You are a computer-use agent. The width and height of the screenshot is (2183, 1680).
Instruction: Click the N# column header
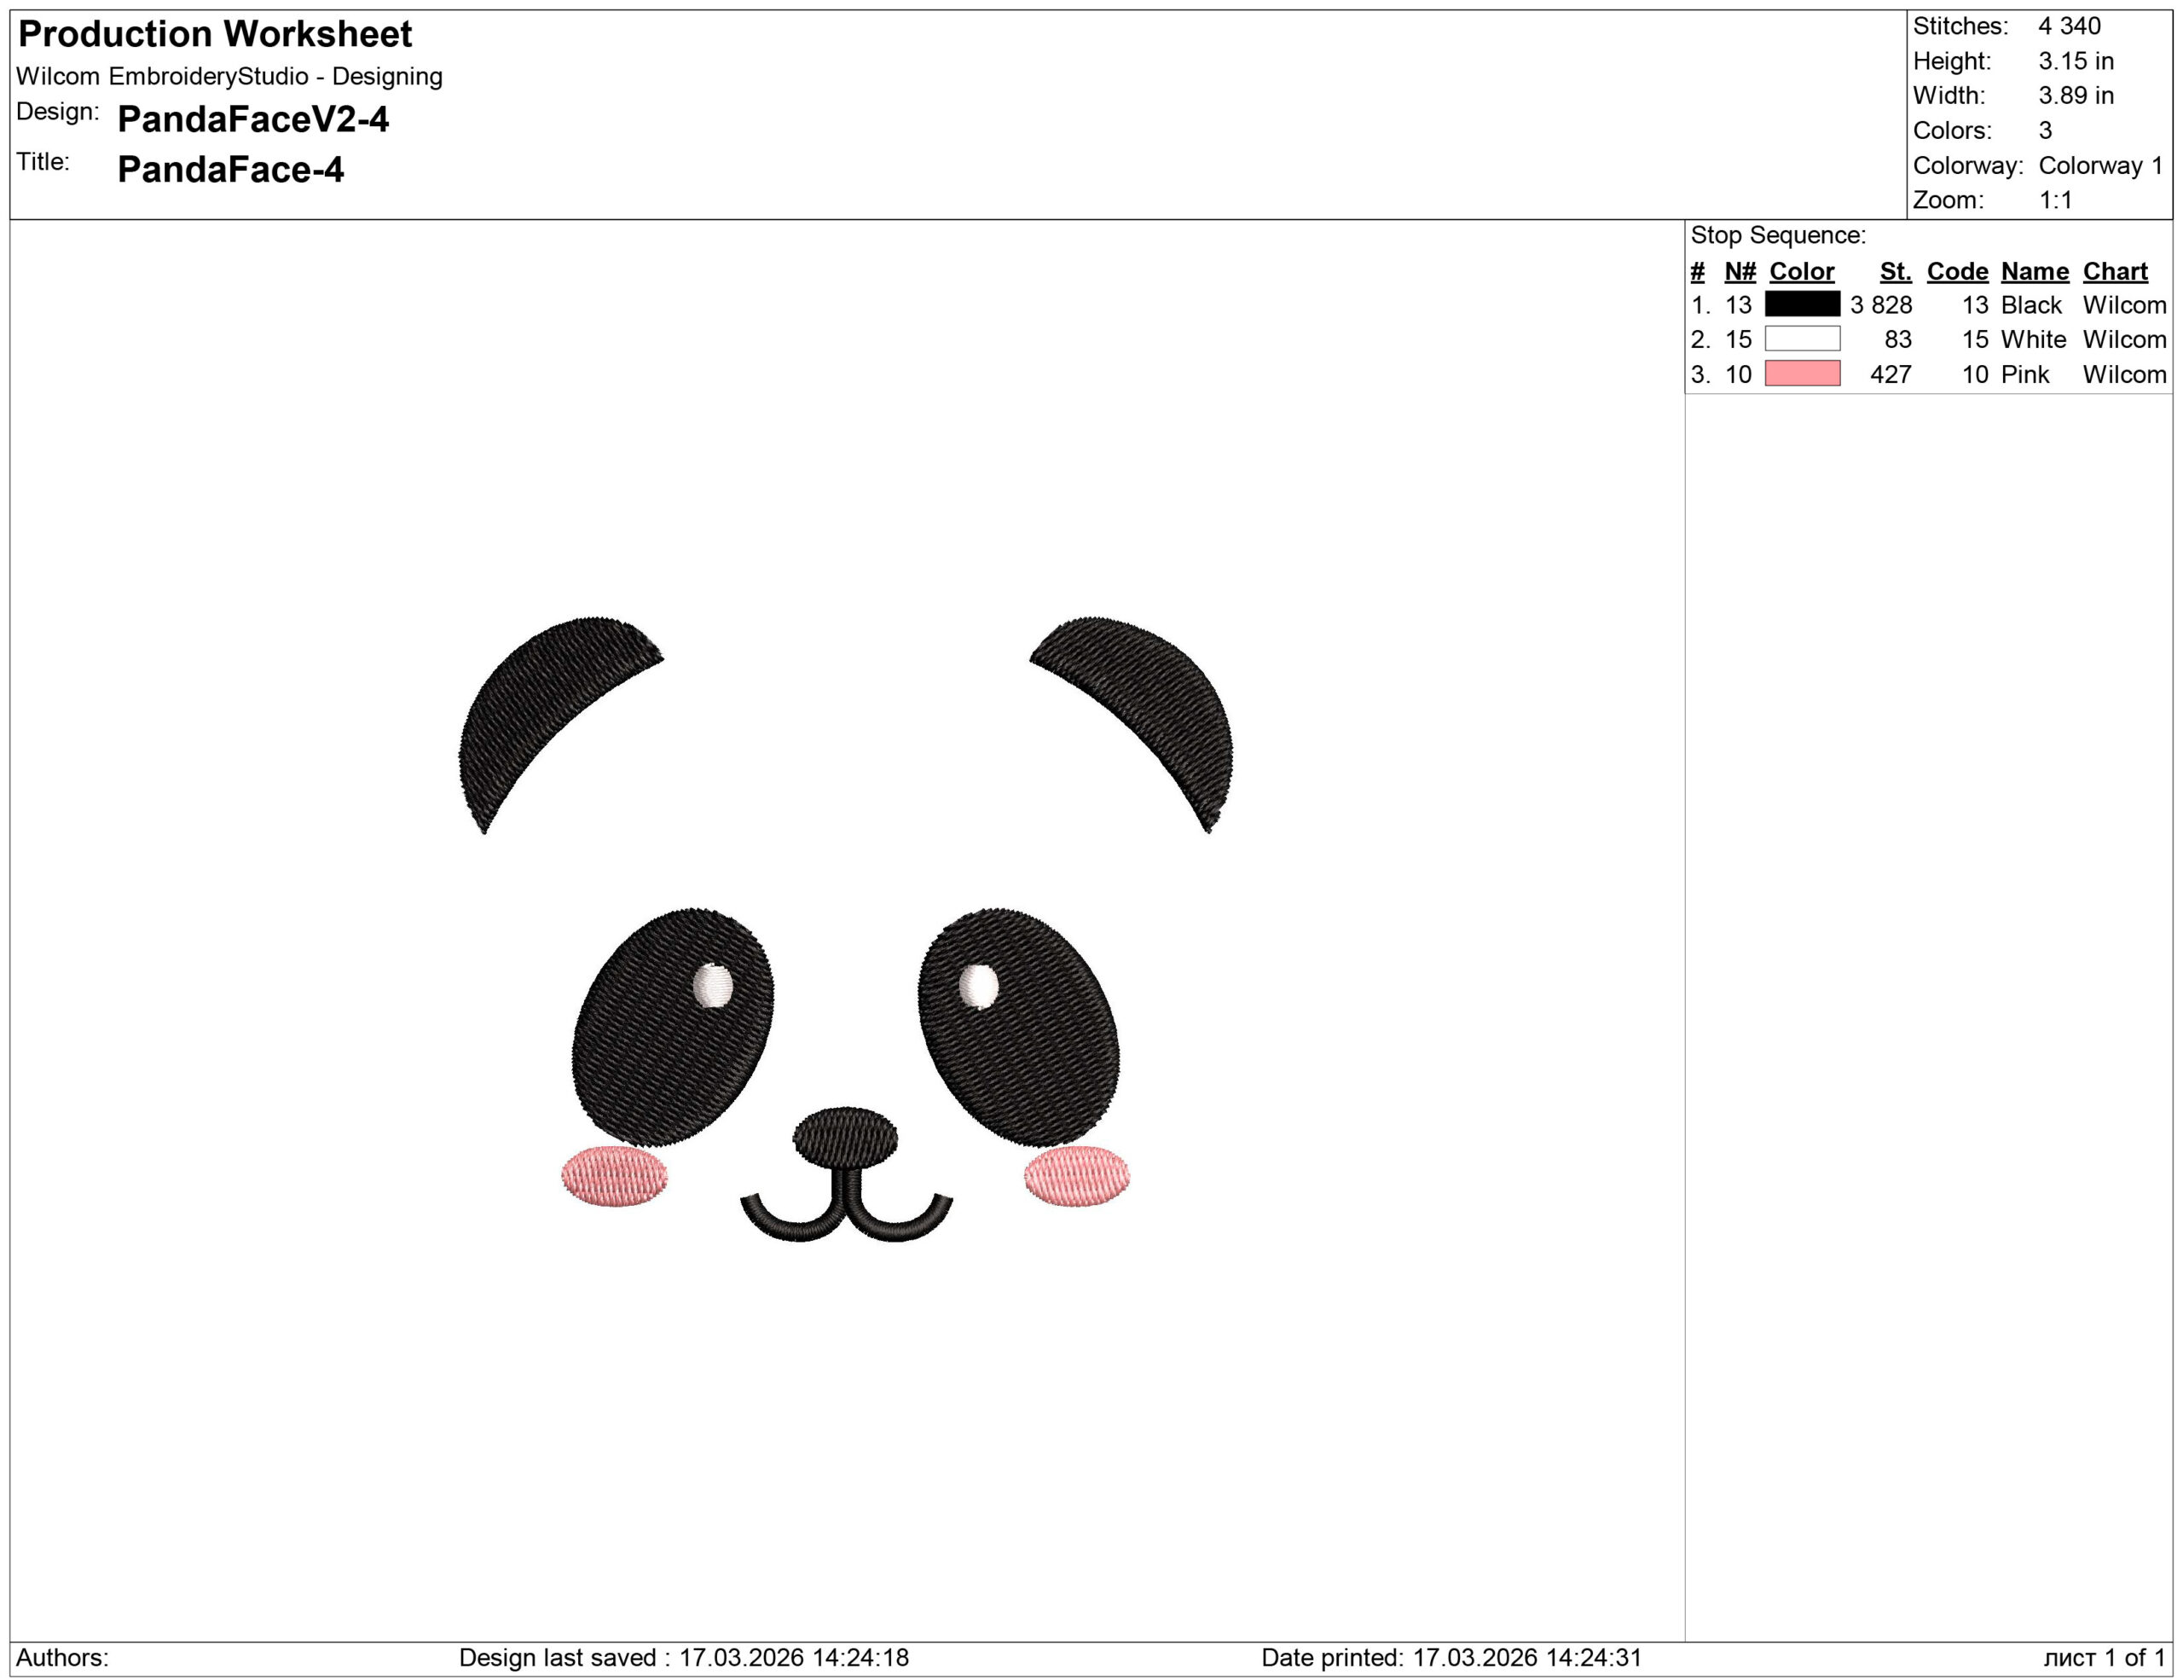coord(1740,271)
